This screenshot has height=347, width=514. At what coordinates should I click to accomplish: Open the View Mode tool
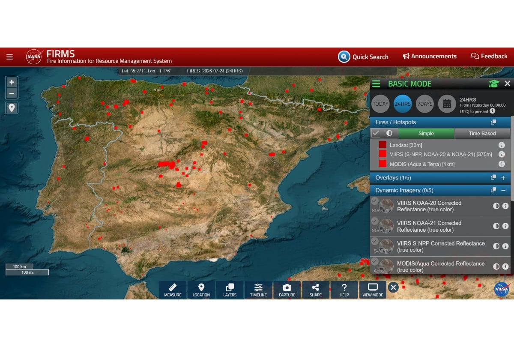[x=373, y=290]
